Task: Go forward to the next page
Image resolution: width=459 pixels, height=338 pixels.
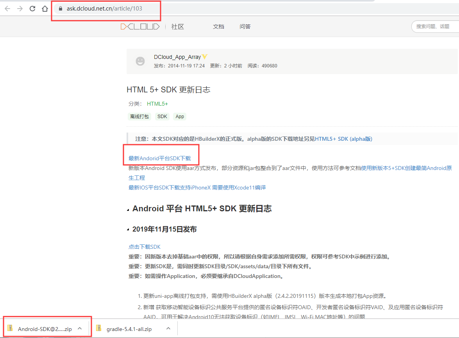Action: pos(20,9)
